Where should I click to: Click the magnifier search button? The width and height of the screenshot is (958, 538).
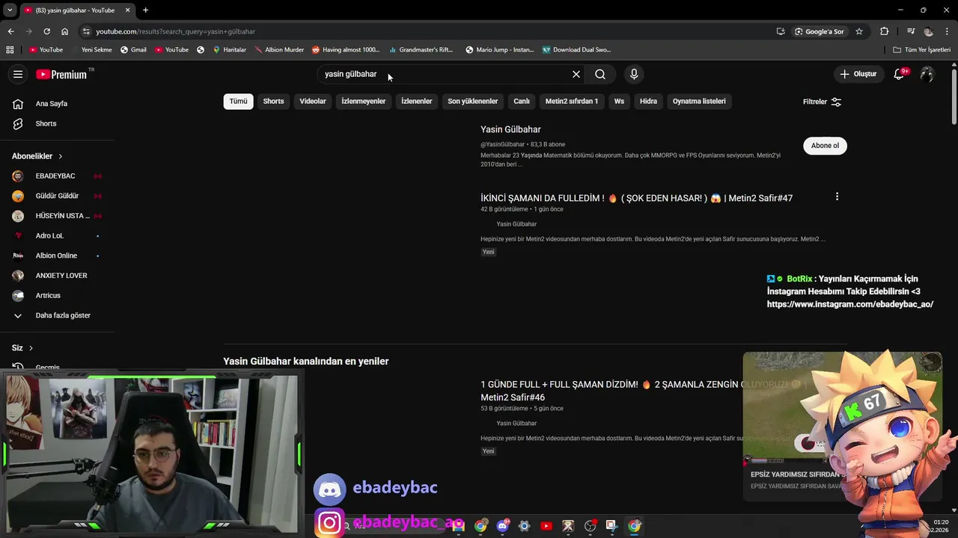pos(600,74)
